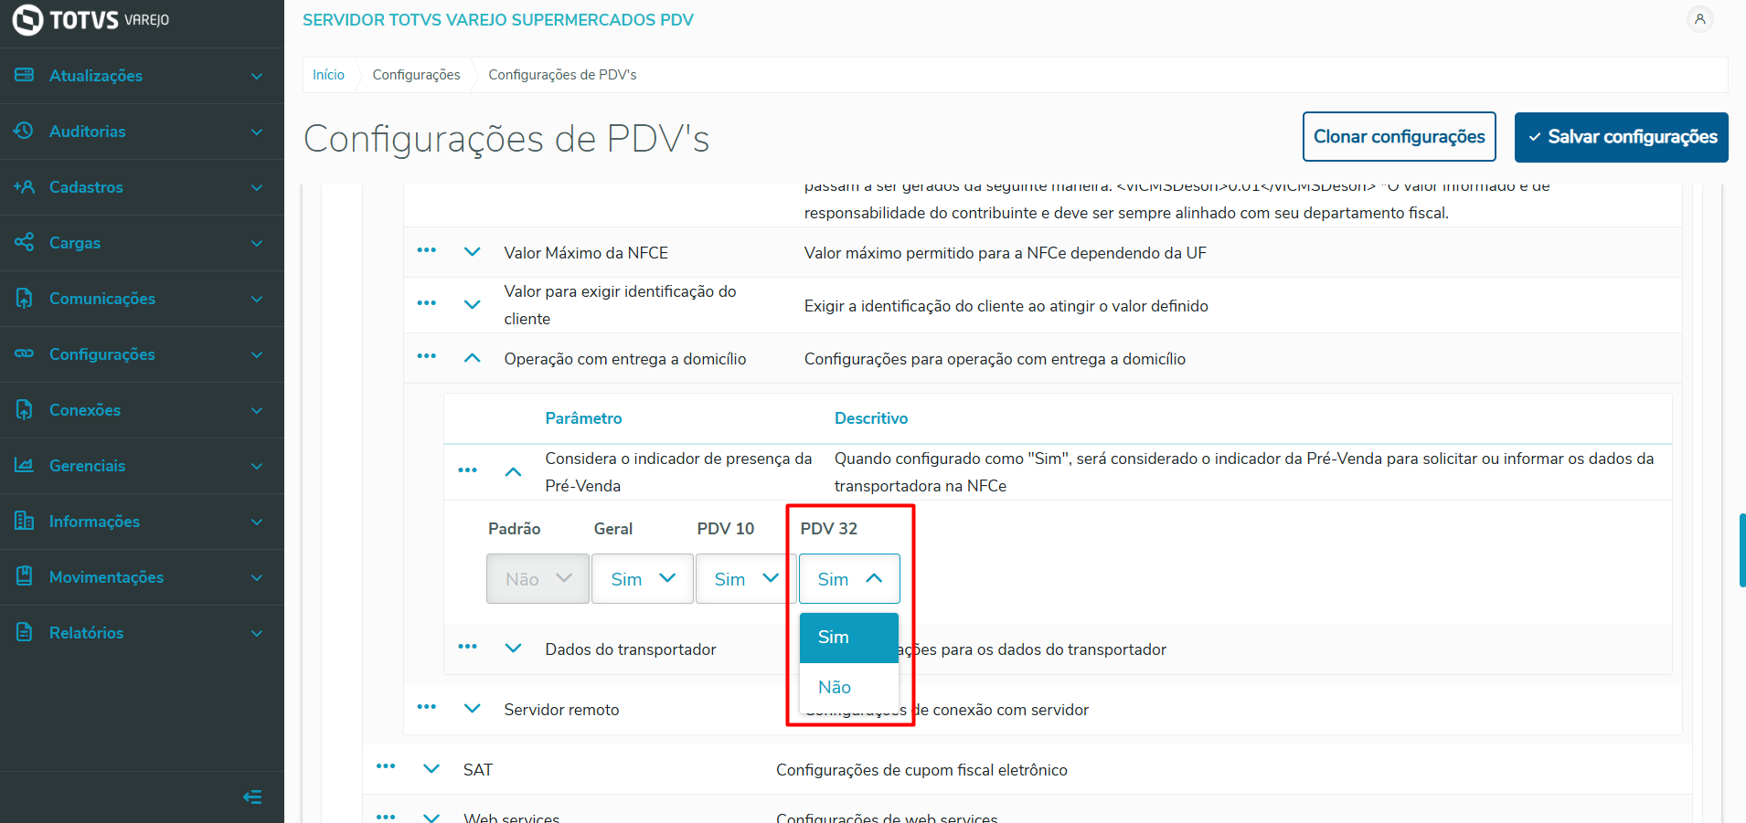Click the Parâmetro column header
The width and height of the screenshot is (1746, 823).
tap(583, 418)
